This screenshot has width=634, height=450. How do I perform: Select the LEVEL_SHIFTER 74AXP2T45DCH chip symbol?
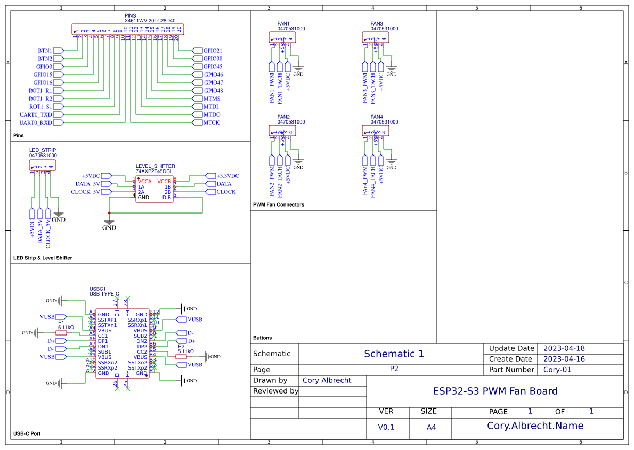pyautogui.click(x=155, y=189)
